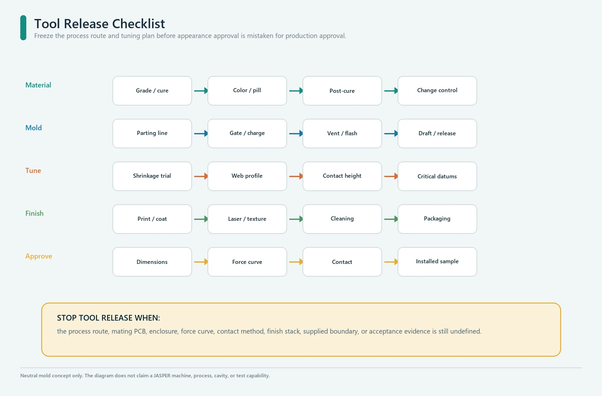Click the teal arrow after Grade / cure
This screenshot has width=602, height=396.
[201, 91]
